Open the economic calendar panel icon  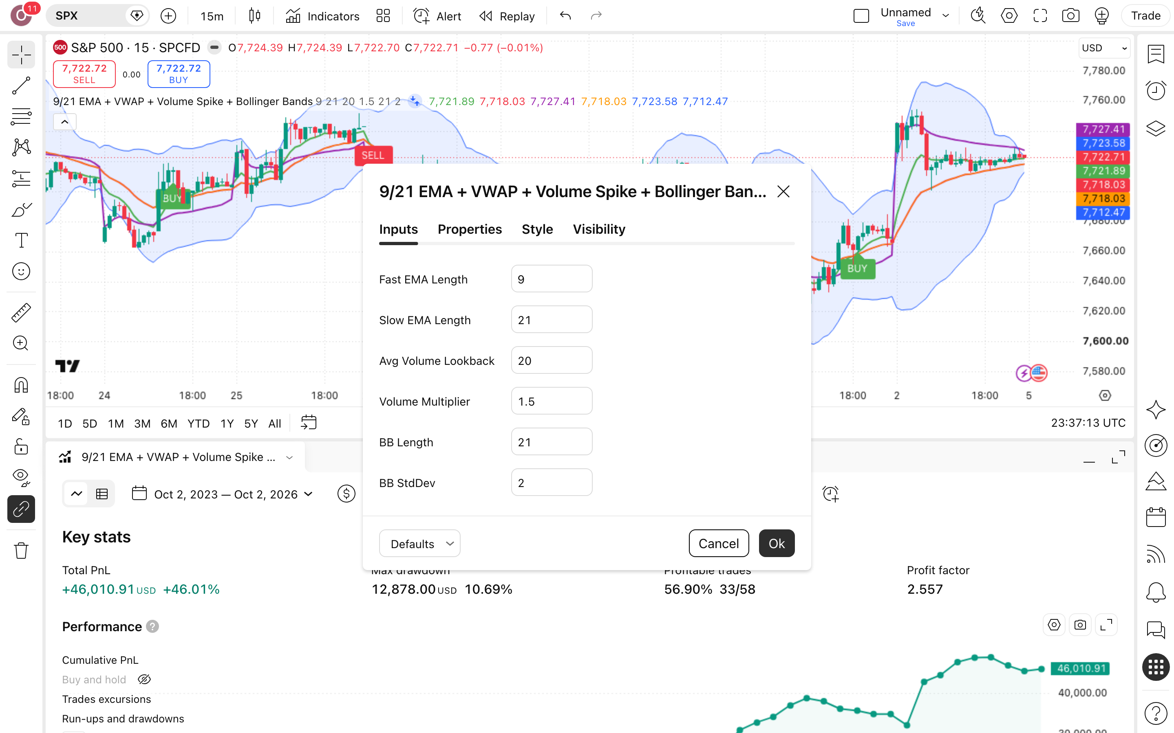(1156, 517)
